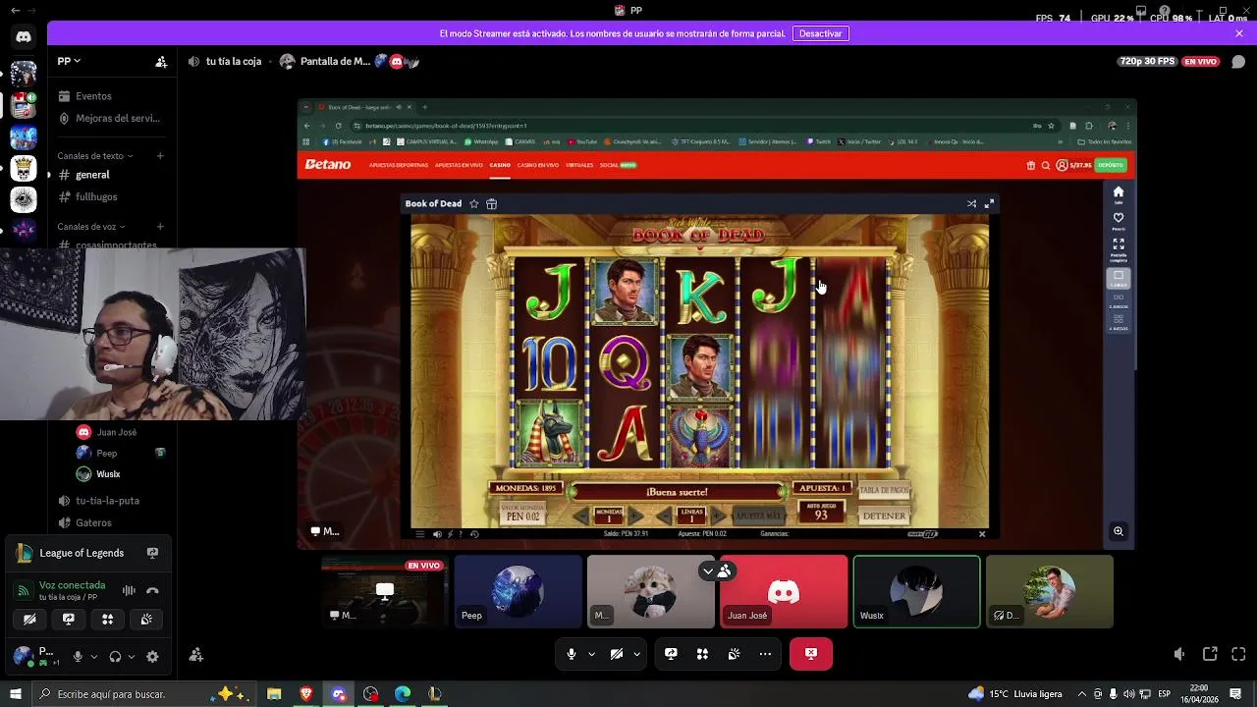Select the eye drawing server icon
The width and height of the screenshot is (1257, 707).
click(24, 199)
